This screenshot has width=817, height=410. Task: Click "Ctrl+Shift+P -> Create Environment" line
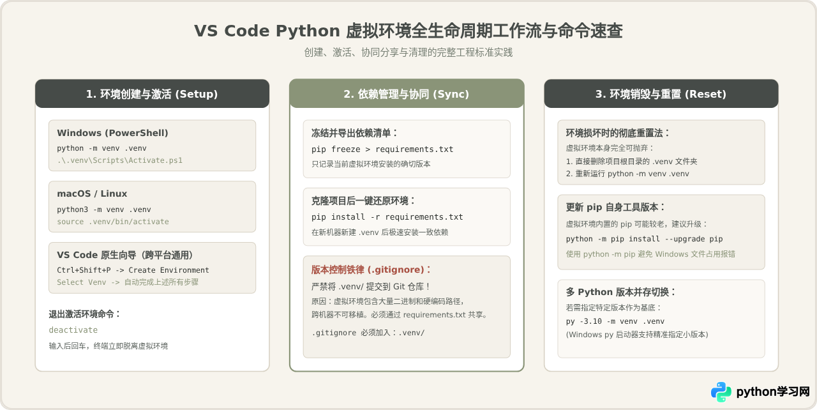pyautogui.click(x=133, y=270)
